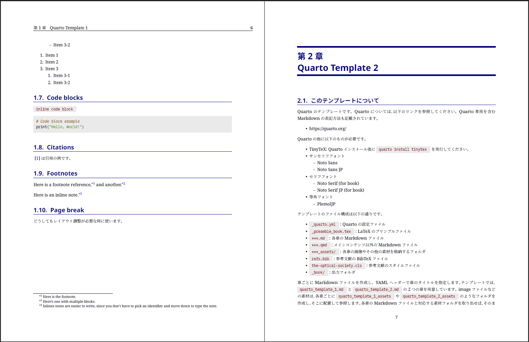Click the page header '第 1 章 Quarto Template 1'
The image size is (529, 342).
click(x=61, y=28)
